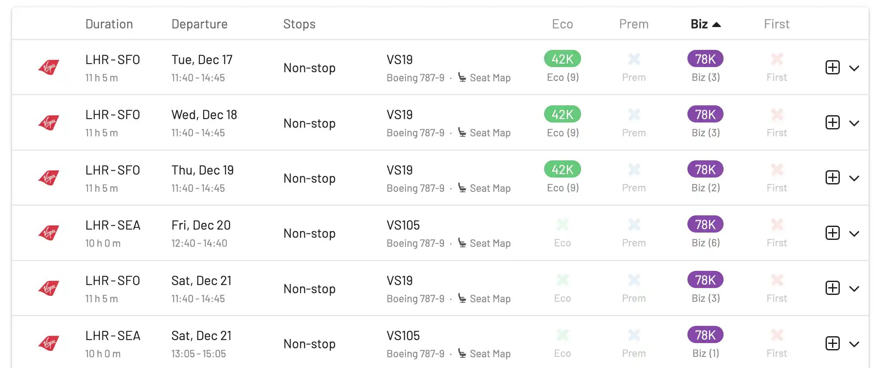Click plus icon for Sat, Dec 21 LHR-SEA flight
The width and height of the screenshot is (885, 368).
pos(832,343)
